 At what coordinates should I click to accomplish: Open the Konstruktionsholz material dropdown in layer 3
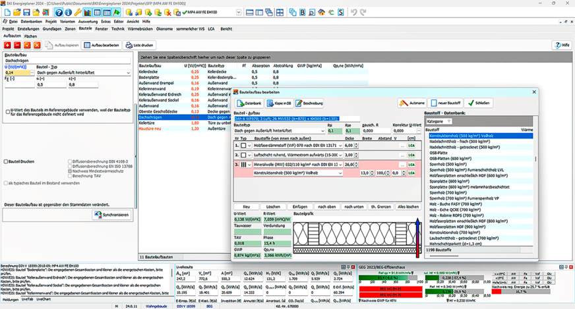pos(340,173)
